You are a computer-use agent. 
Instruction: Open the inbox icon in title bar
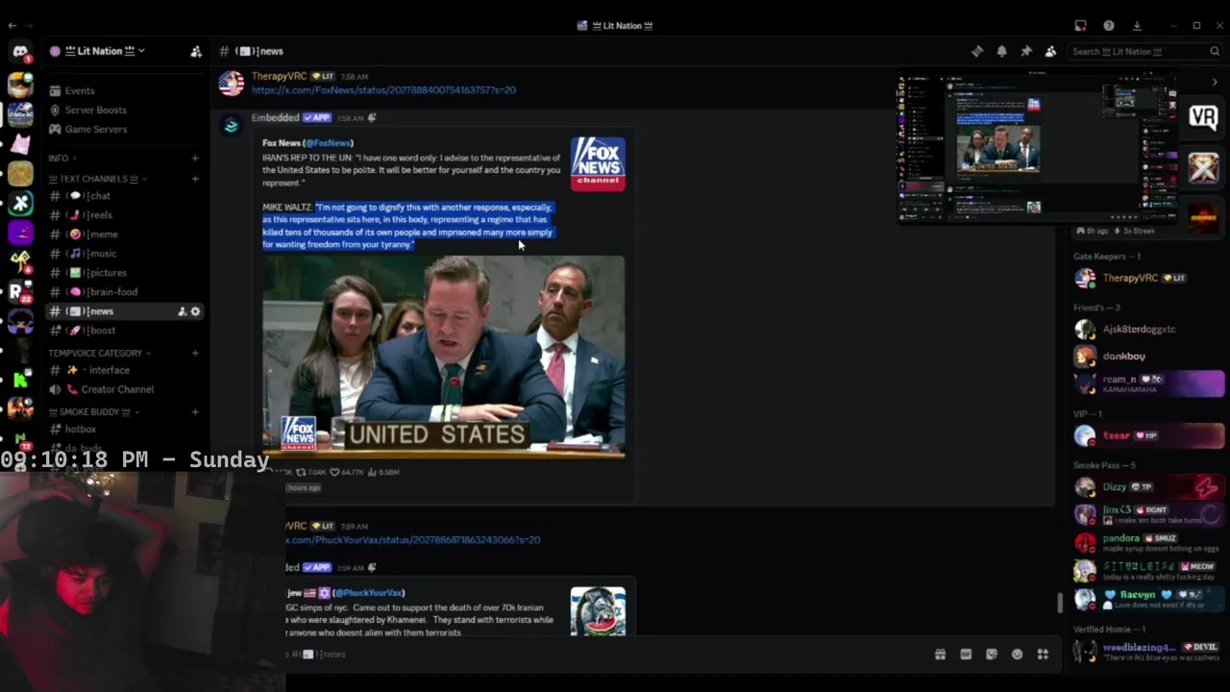(1080, 26)
